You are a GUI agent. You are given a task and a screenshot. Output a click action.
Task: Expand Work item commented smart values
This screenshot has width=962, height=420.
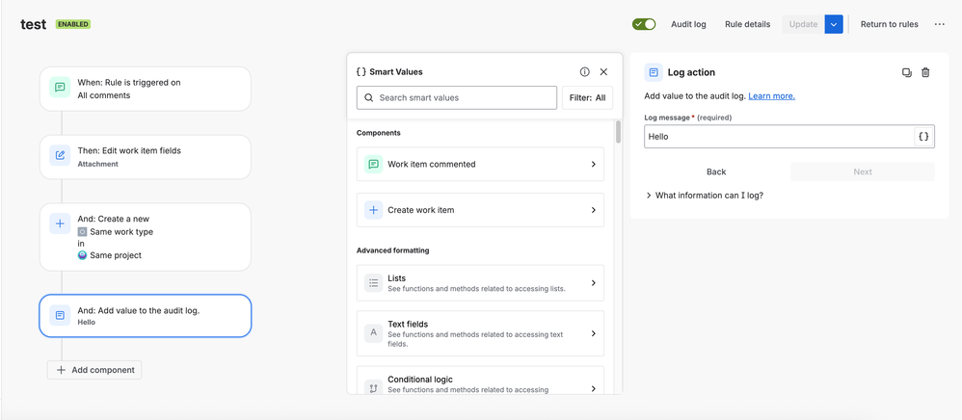point(480,165)
